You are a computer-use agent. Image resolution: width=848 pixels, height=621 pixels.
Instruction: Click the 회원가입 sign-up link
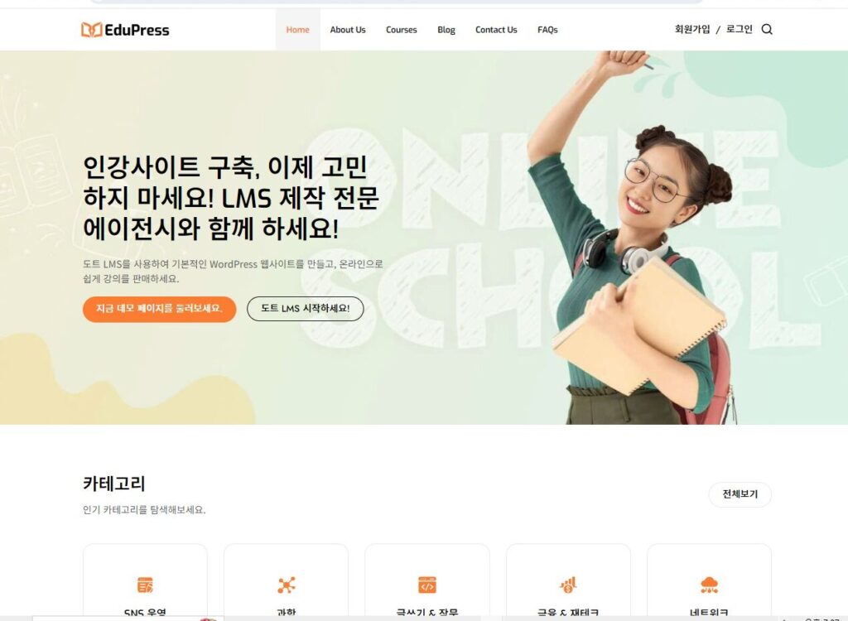pyautogui.click(x=692, y=29)
